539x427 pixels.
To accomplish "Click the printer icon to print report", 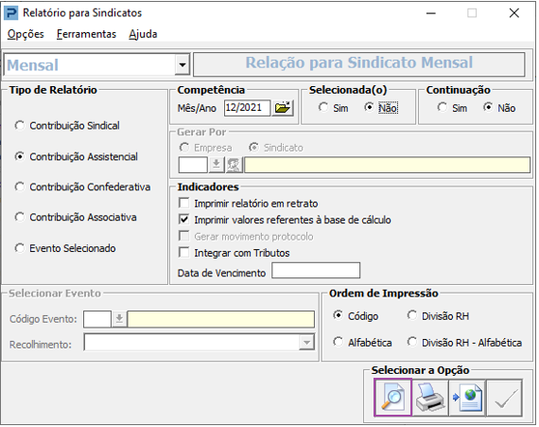I will [430, 398].
